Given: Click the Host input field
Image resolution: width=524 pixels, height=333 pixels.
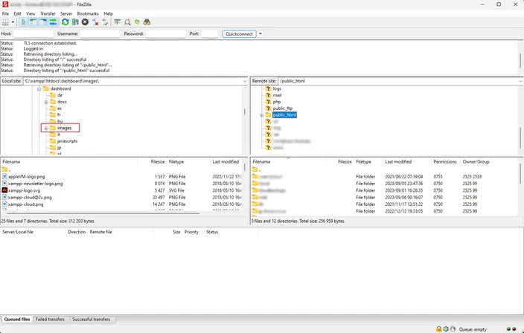Looking at the screenshot, I should click(33, 33).
